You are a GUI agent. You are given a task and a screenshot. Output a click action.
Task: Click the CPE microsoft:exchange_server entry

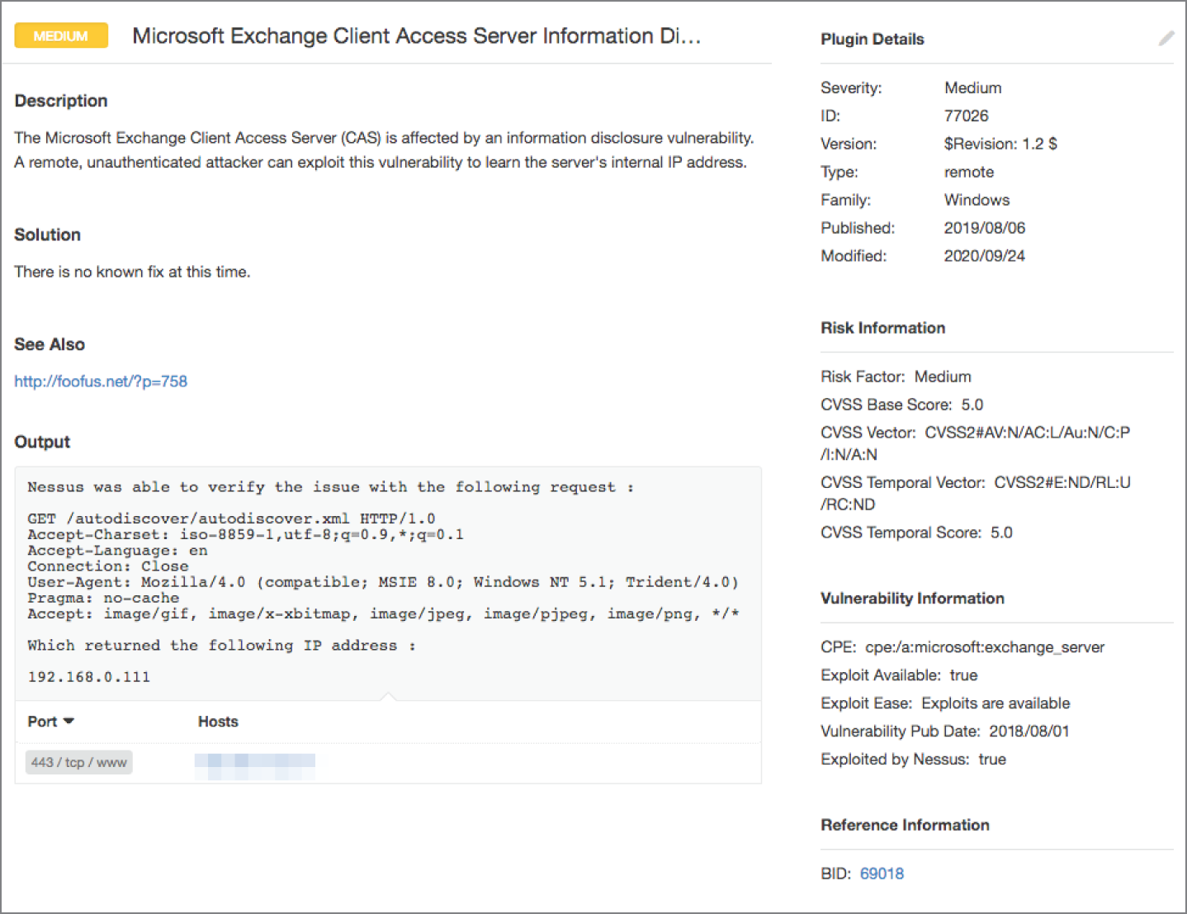point(962,647)
